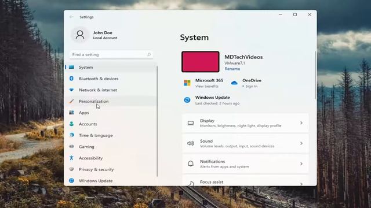
Task: Open Windows Update last checked text
Action: 217,103
